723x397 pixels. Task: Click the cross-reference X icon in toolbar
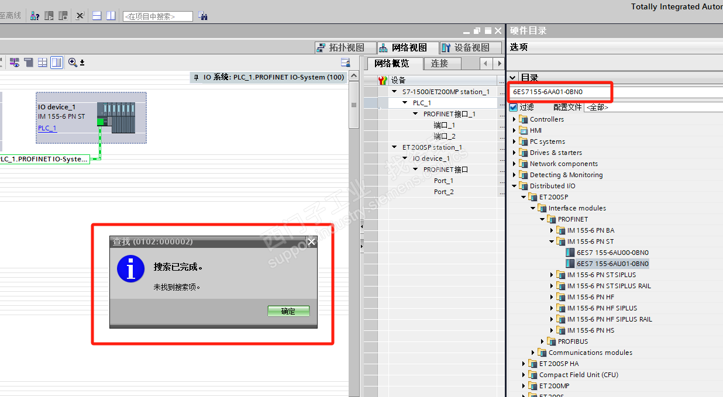point(80,16)
